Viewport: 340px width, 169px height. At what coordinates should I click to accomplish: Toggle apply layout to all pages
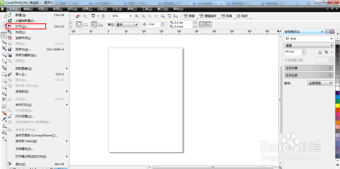click(94, 24)
